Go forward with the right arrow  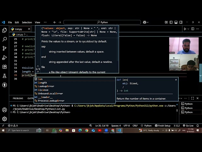pyautogui.click(x=60, y=22)
